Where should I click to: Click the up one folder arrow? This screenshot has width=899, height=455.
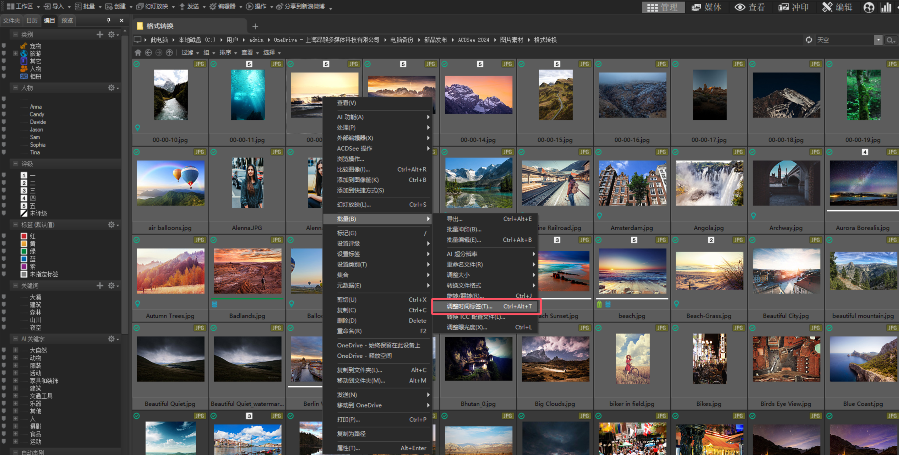(x=169, y=52)
